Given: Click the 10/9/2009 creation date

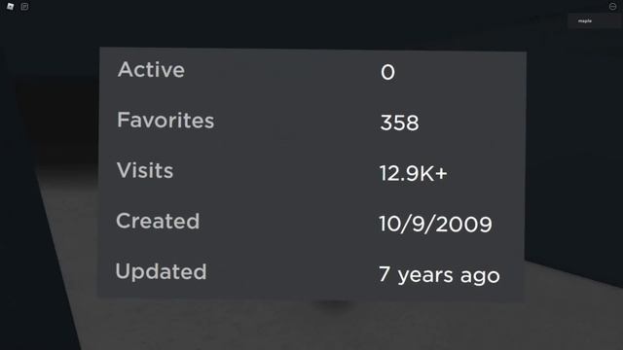Looking at the screenshot, I should tap(435, 225).
